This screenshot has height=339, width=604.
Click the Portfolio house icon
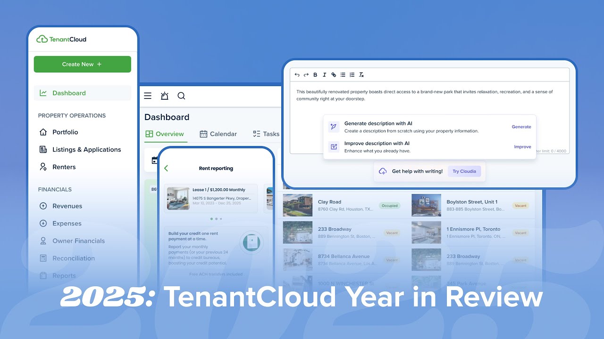tap(43, 132)
